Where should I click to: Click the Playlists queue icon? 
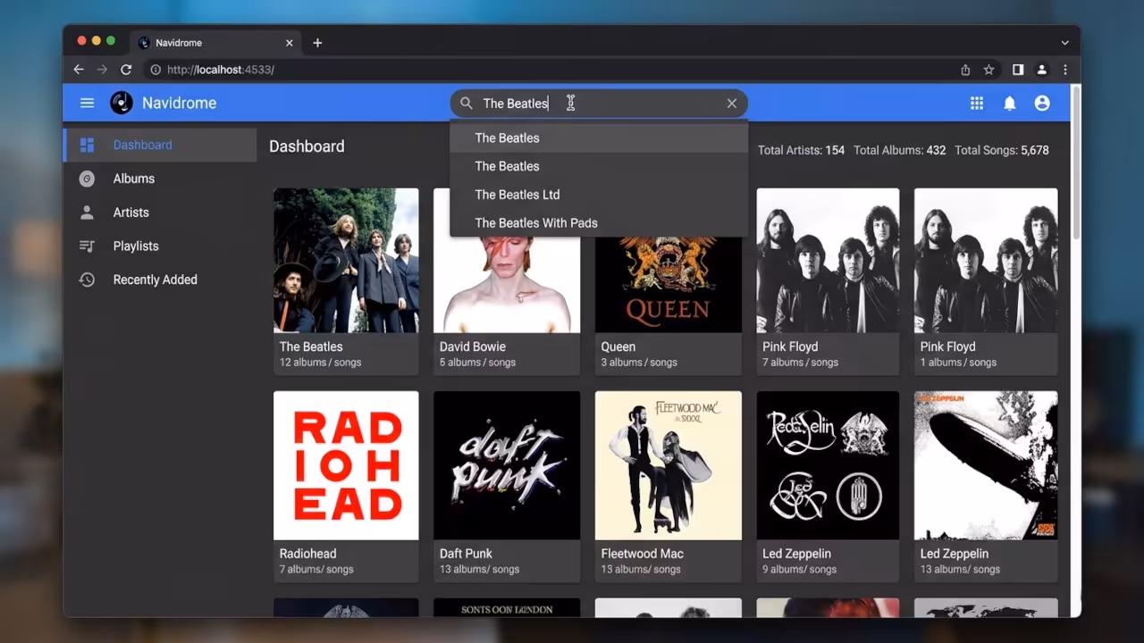point(87,246)
